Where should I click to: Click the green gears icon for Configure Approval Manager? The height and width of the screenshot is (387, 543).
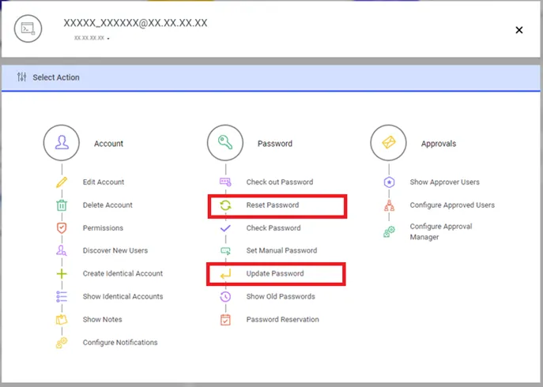389,231
